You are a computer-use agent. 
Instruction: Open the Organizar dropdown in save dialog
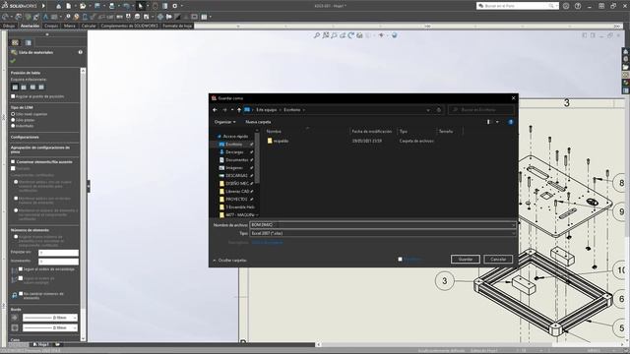pos(225,122)
